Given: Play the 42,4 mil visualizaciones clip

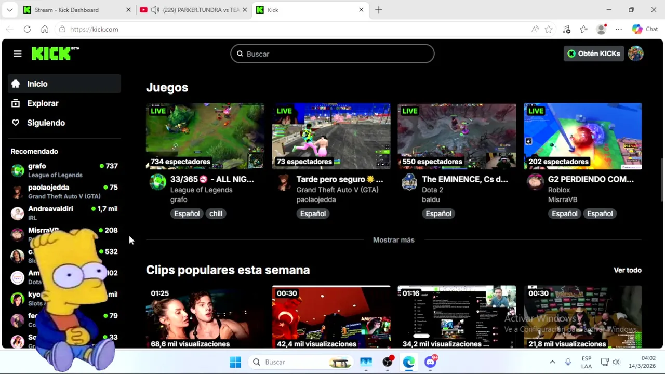Looking at the screenshot, I should click(331, 317).
